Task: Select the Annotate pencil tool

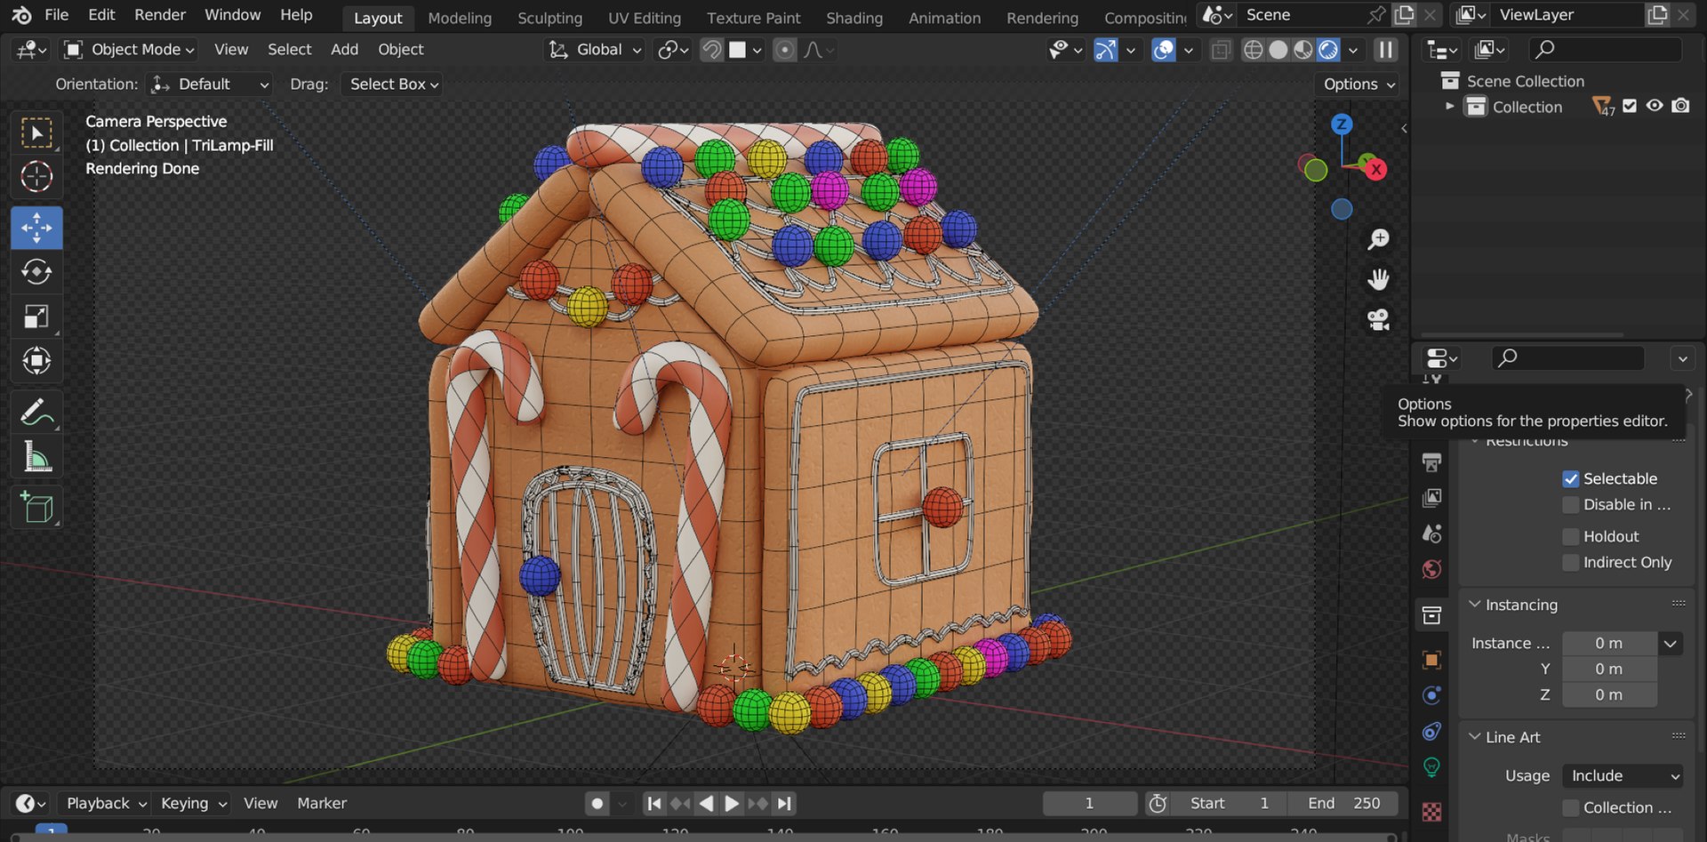Action: (x=36, y=412)
